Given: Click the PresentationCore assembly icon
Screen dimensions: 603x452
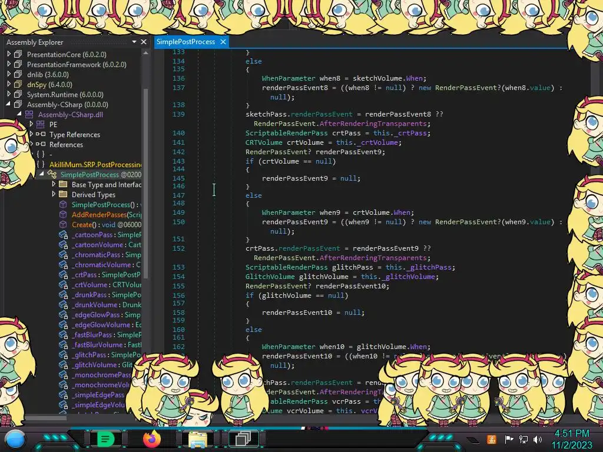Looking at the screenshot, I should click(18, 54).
